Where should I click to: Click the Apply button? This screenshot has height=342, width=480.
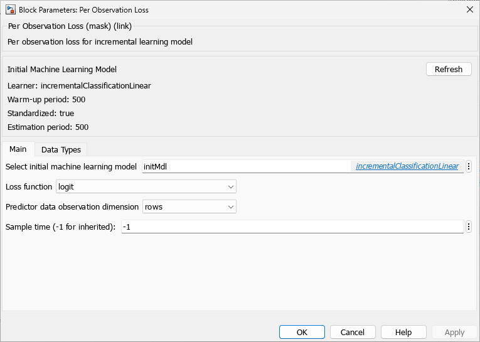pos(454,332)
